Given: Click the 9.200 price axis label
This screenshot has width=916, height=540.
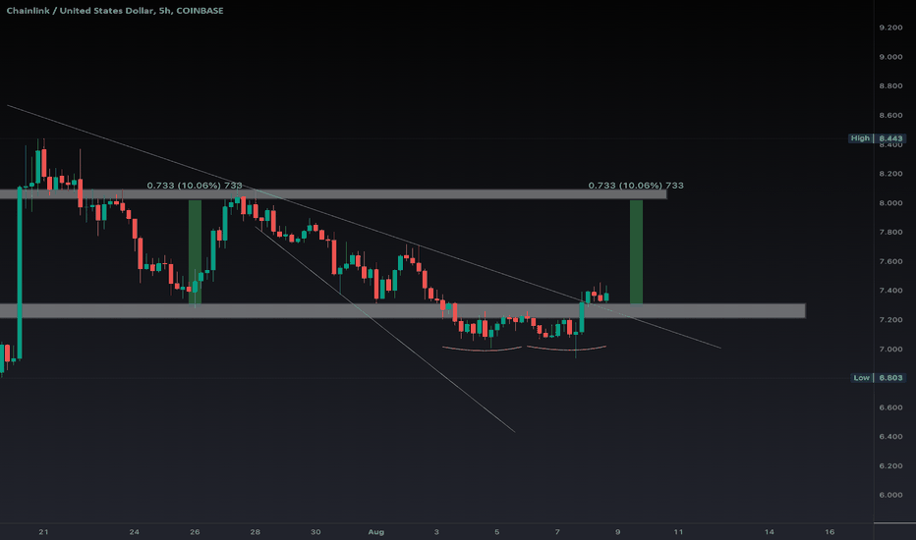Looking at the screenshot, I should click(890, 27).
